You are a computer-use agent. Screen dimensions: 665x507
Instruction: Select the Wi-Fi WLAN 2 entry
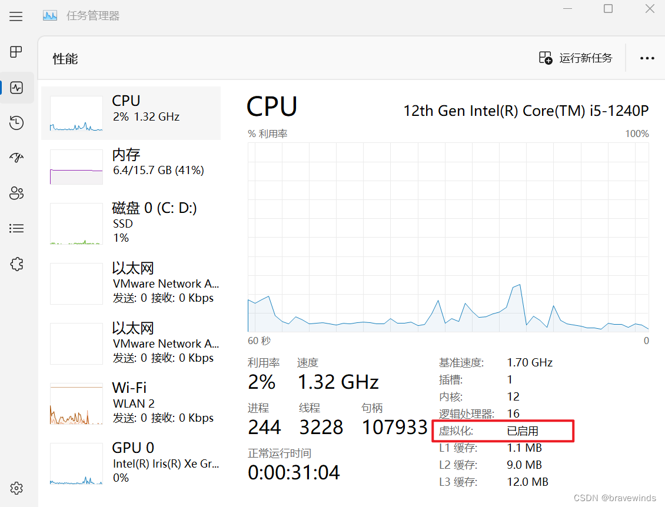pyautogui.click(x=131, y=403)
